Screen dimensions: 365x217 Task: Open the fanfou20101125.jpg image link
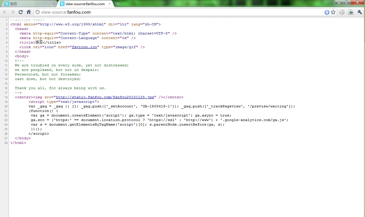click(105, 97)
